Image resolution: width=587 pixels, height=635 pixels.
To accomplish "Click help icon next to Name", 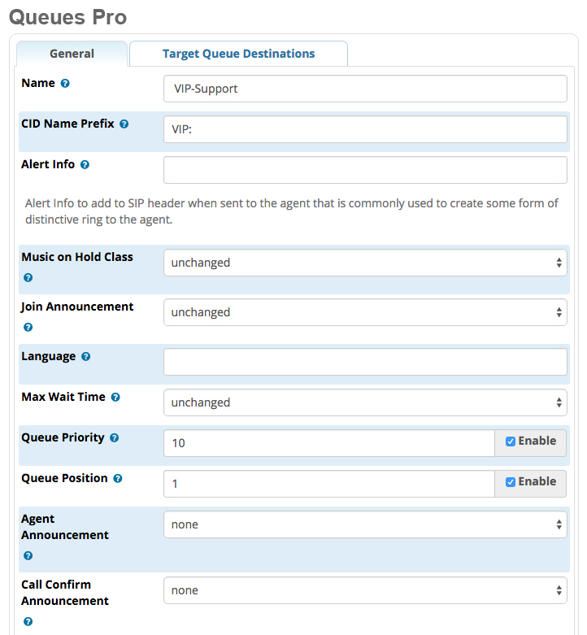I will tap(65, 84).
